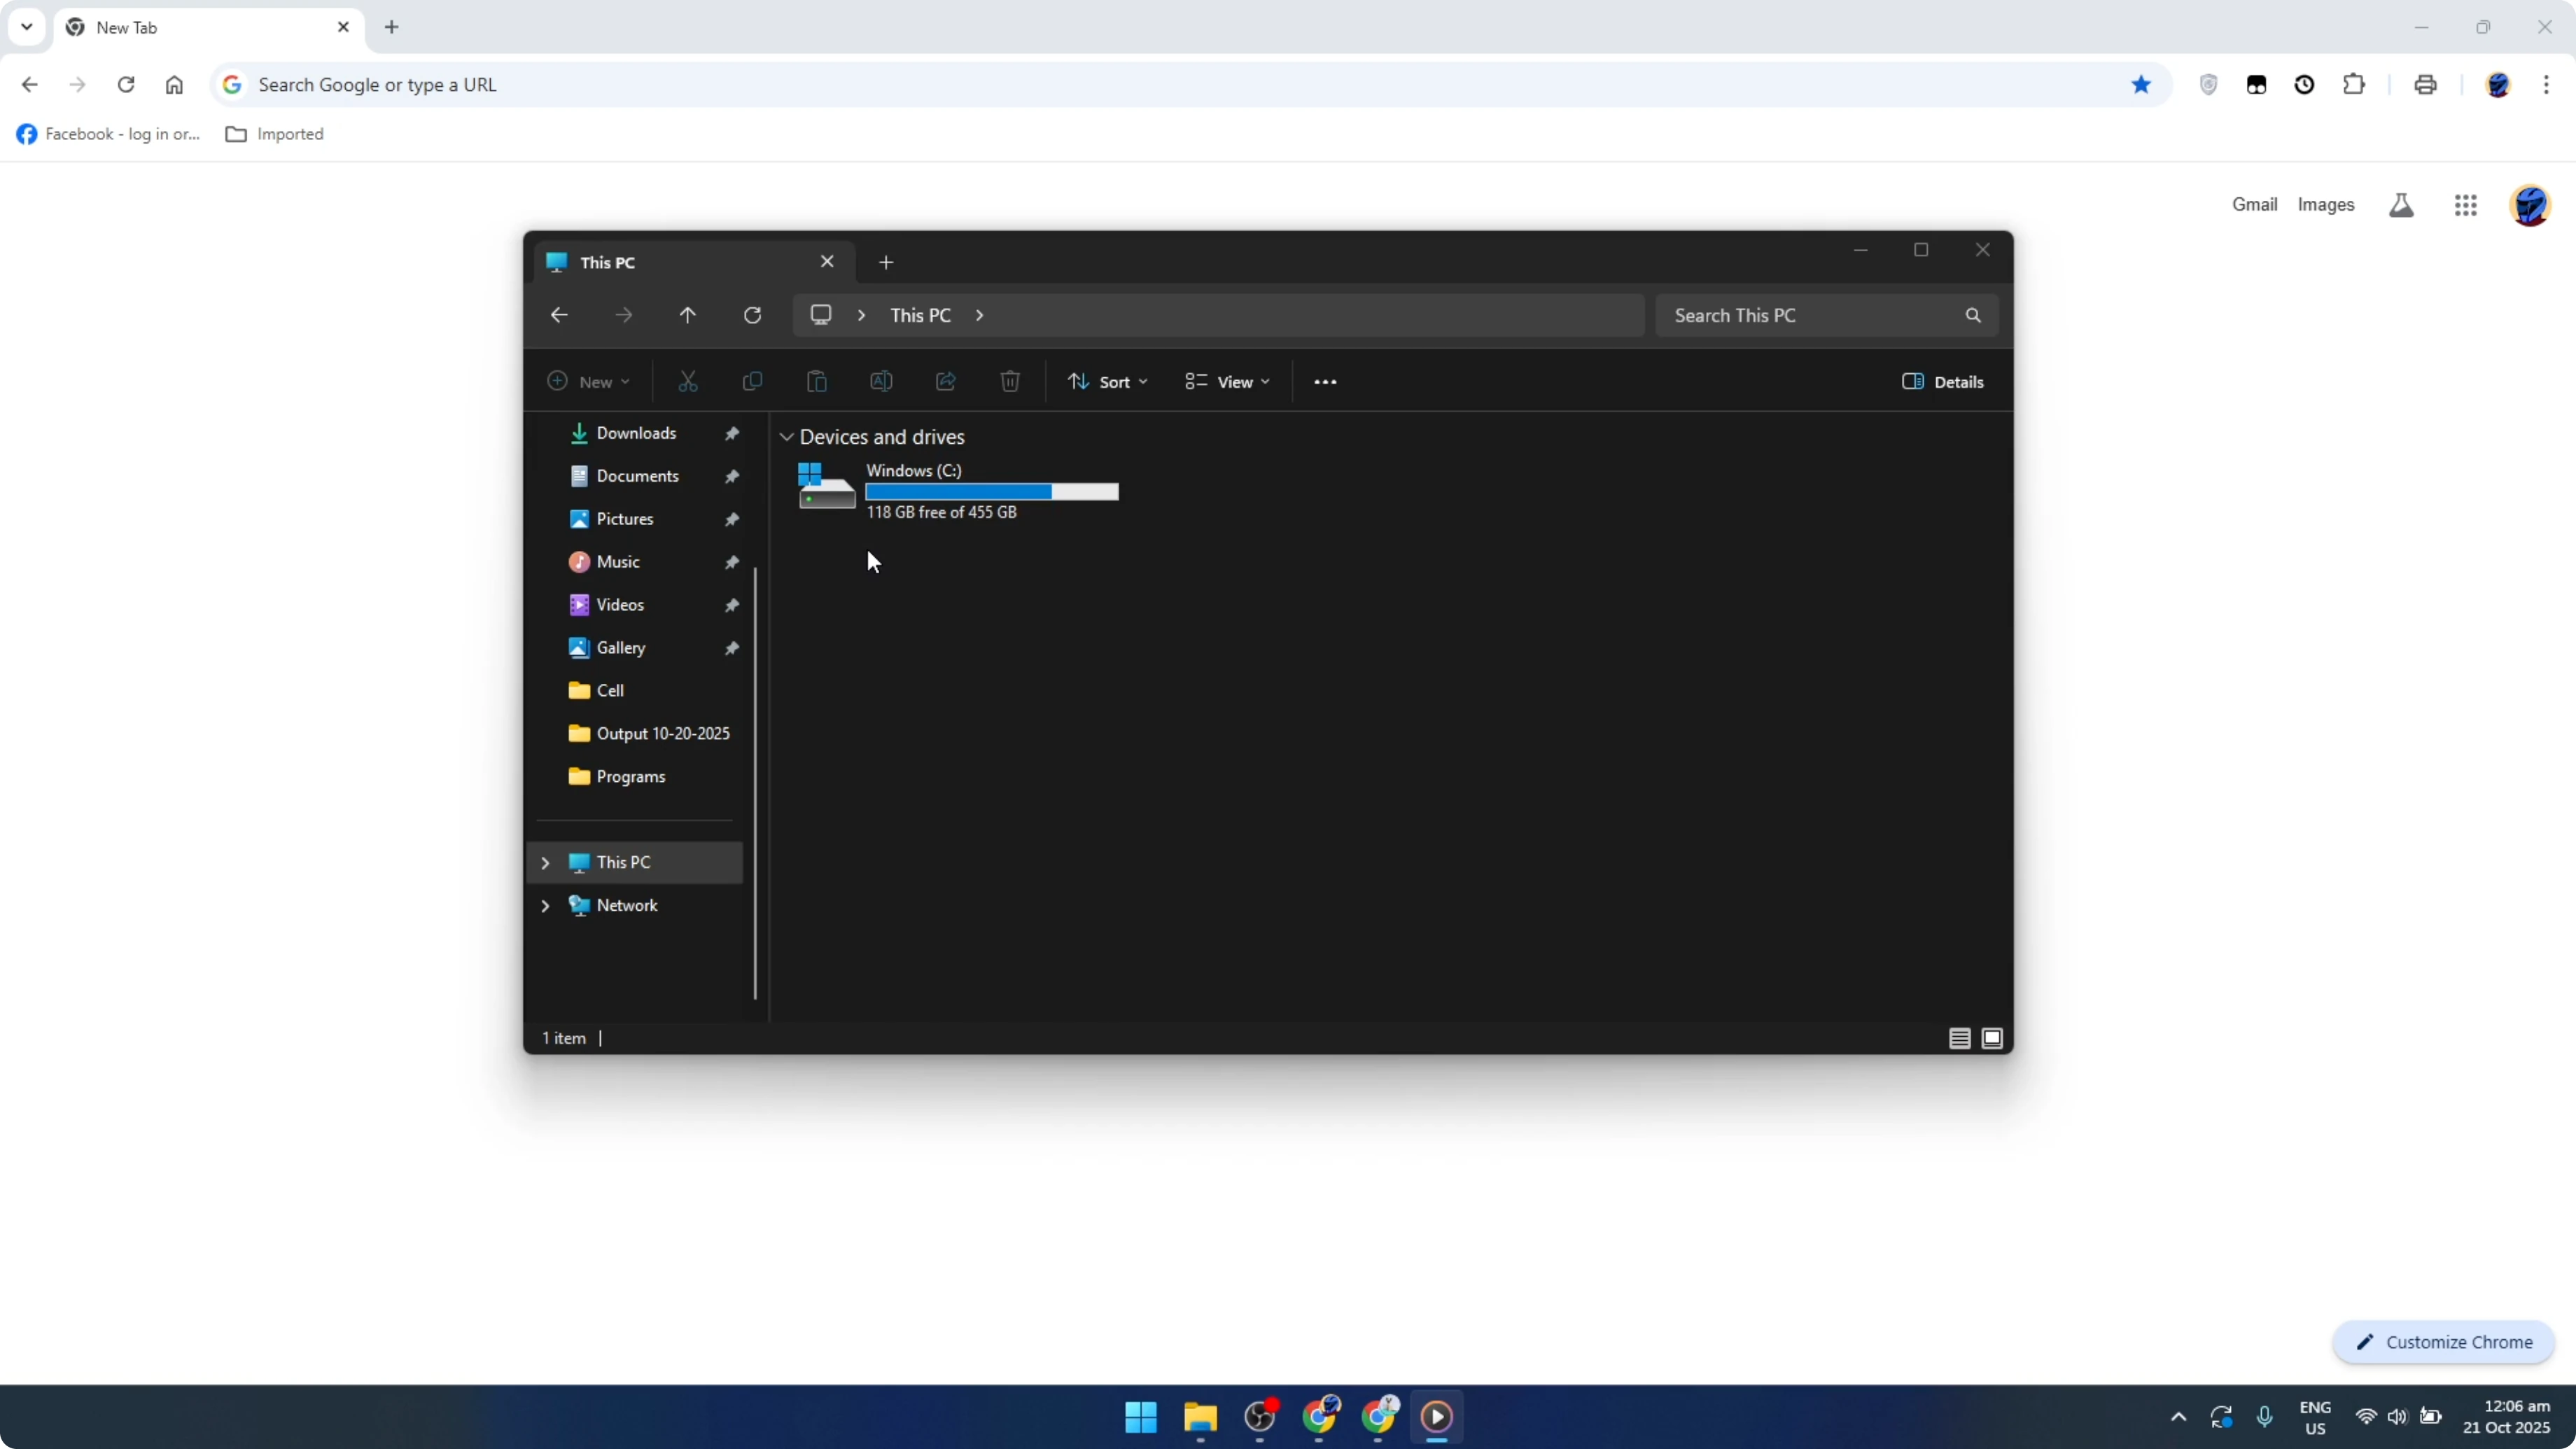This screenshot has height=1449, width=2576.
Task: Reload the Chrome page
Action: coord(126,85)
